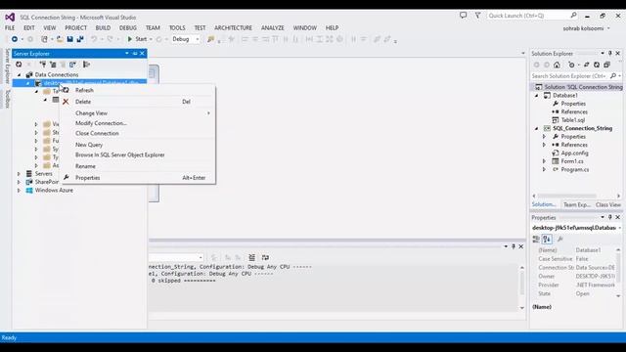Select Table1.sql in Solution Explorer
Image resolution: width=626 pixels, height=352 pixels.
(x=572, y=120)
